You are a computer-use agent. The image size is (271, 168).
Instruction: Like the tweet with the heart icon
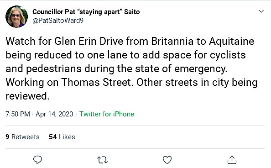coord(167,160)
